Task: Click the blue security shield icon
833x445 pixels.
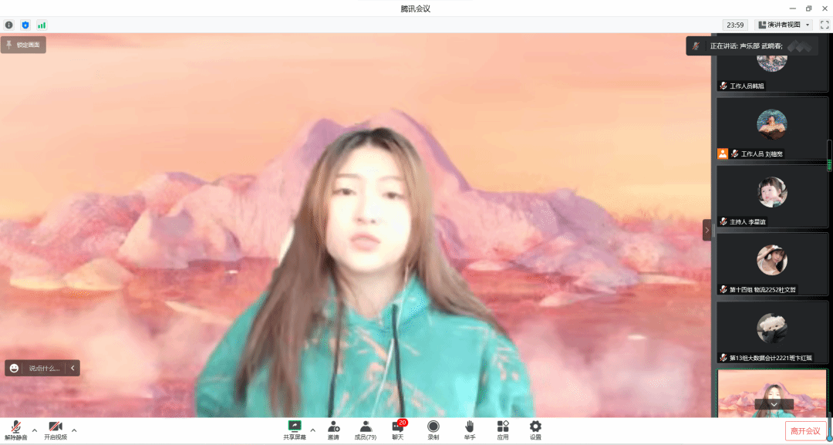Action: pos(25,25)
